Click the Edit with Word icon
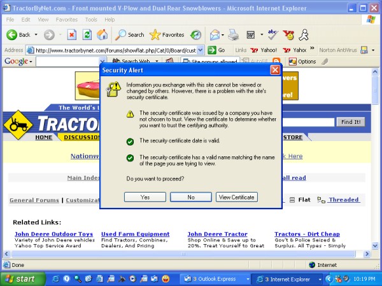 click(x=251, y=35)
